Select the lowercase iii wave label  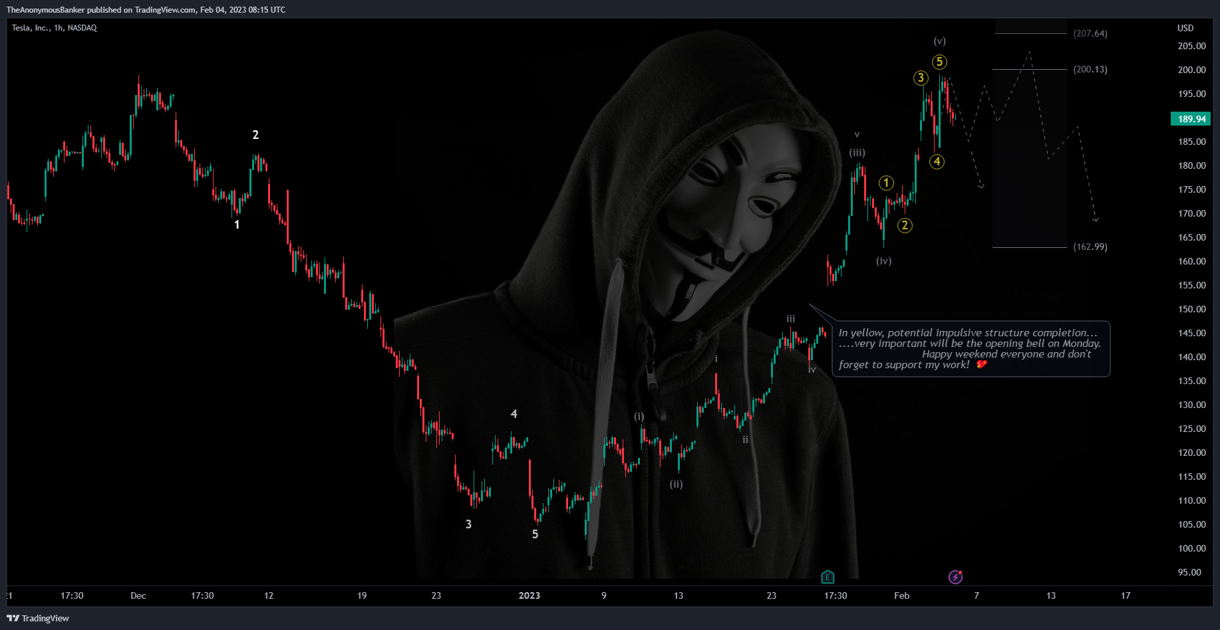pyautogui.click(x=790, y=319)
